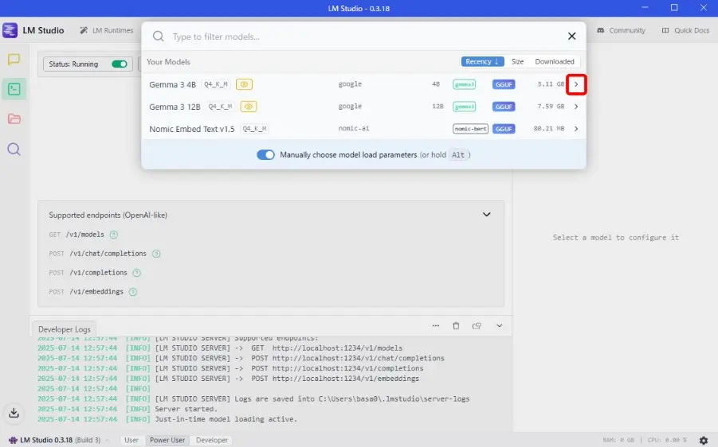Click the GGUF badge for Gemma 3 4B
Image resolution: width=718 pixels, height=447 pixels.
click(504, 84)
